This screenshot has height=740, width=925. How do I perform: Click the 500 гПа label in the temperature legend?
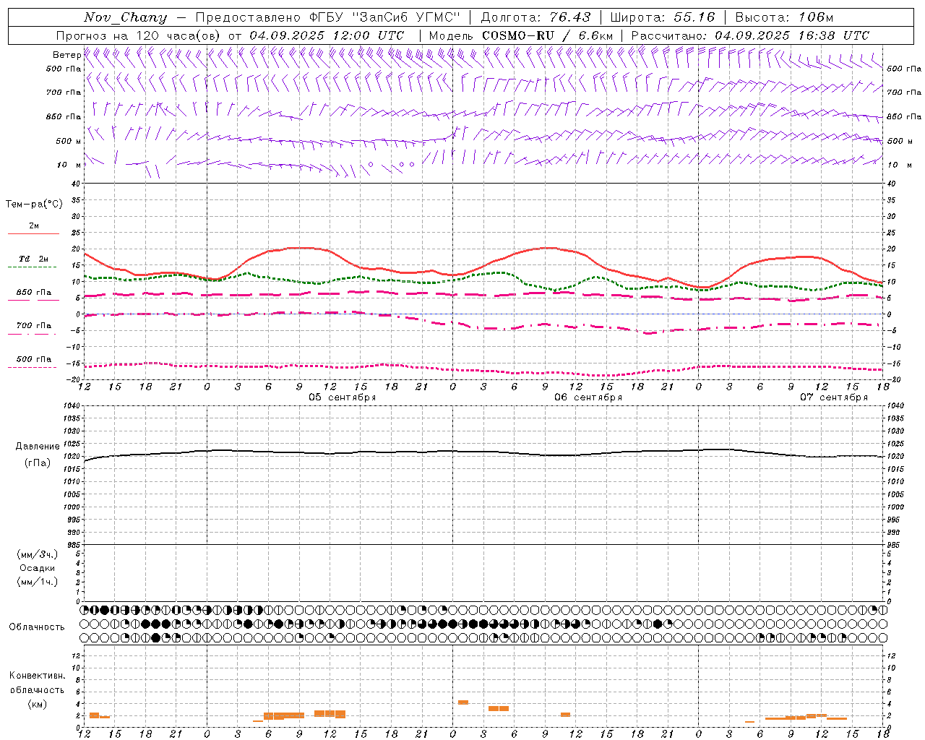(x=34, y=359)
